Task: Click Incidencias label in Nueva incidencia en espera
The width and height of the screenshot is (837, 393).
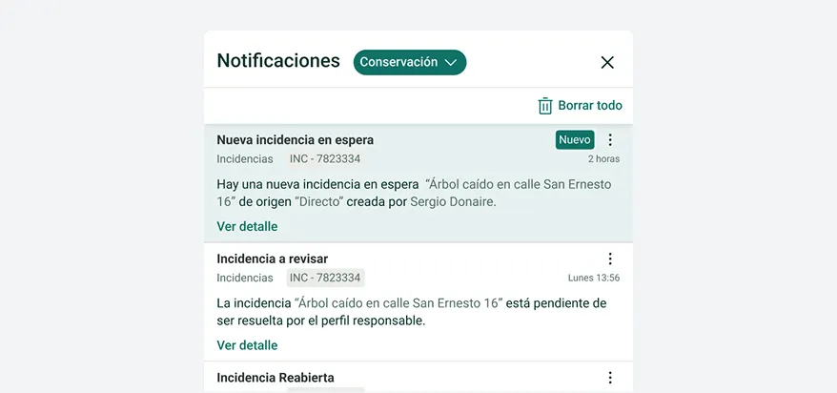Action: click(245, 159)
